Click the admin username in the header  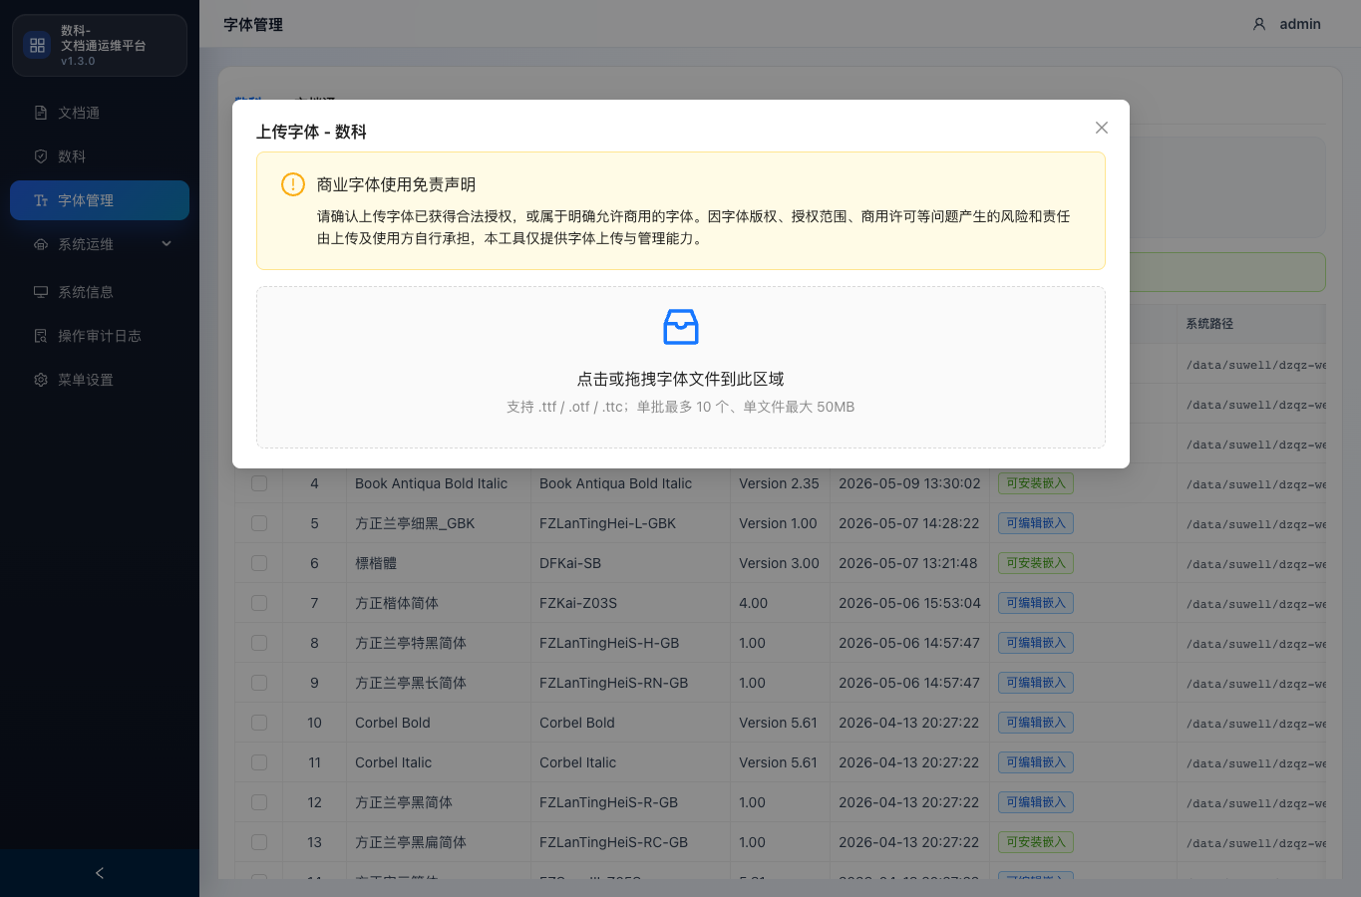(1300, 24)
